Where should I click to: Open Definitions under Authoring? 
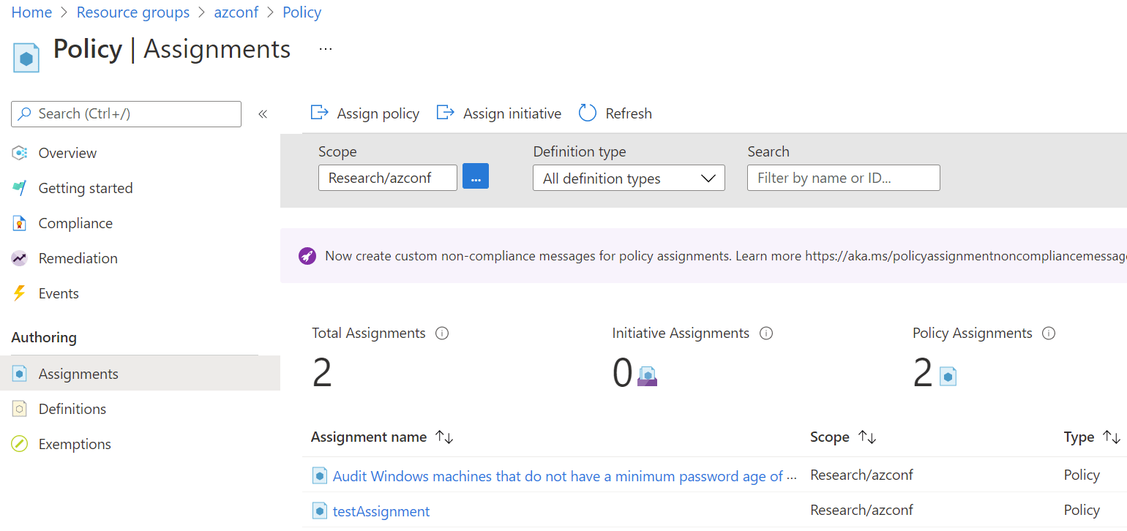70,408
